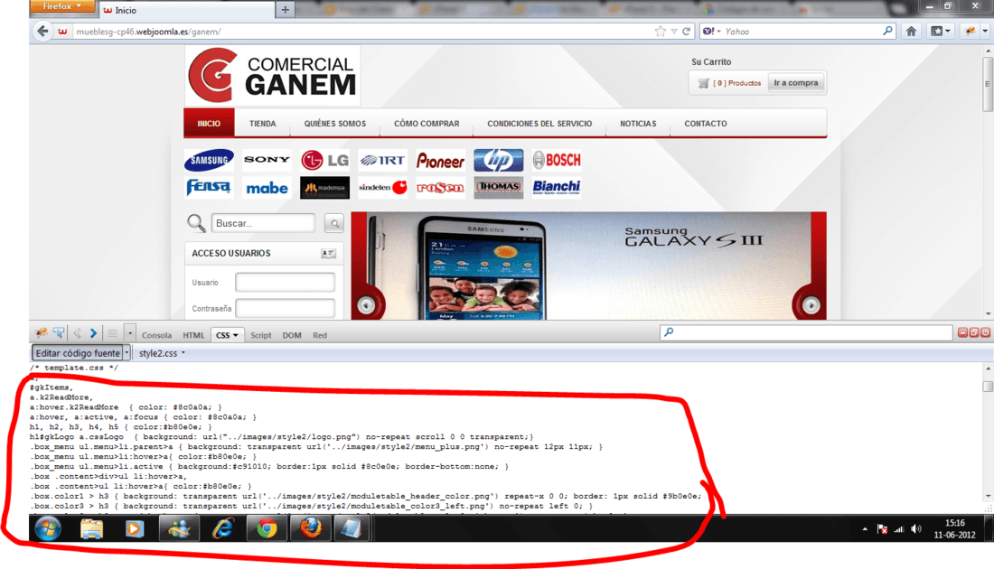Click the site search submit button
Image resolution: width=994 pixels, height=569 pixels.
coord(334,223)
